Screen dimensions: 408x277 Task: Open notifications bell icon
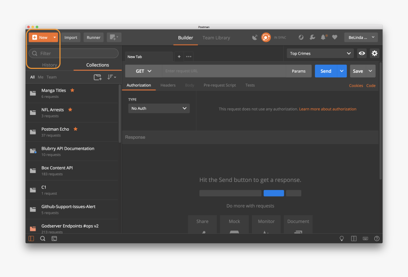point(324,38)
